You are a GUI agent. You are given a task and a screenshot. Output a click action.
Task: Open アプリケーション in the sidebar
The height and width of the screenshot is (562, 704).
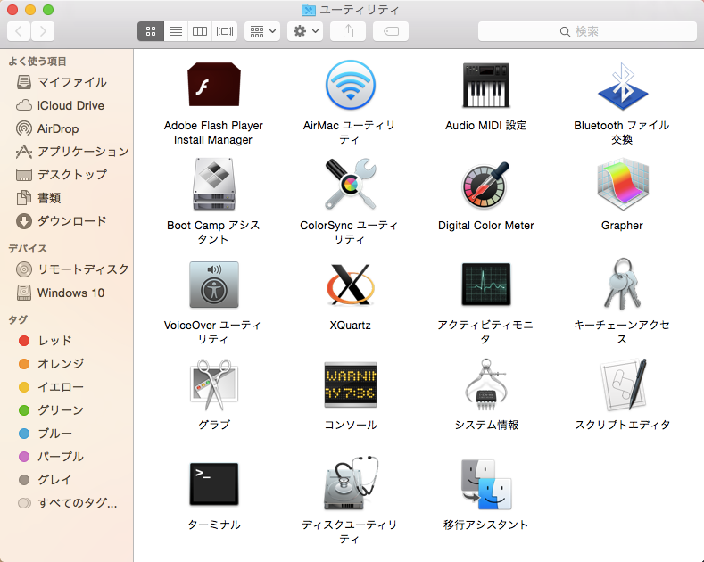tap(66, 152)
